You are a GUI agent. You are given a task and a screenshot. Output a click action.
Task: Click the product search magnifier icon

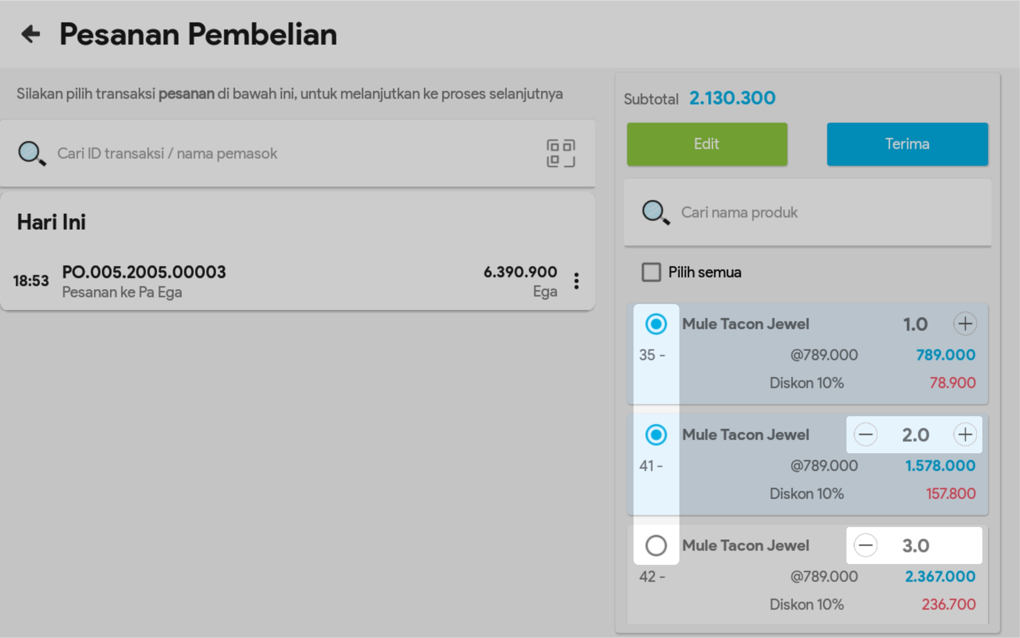click(x=656, y=212)
